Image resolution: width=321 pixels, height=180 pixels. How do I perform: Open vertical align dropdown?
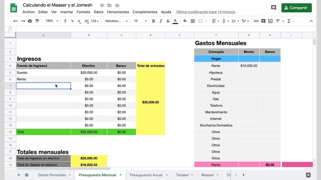(225, 21)
